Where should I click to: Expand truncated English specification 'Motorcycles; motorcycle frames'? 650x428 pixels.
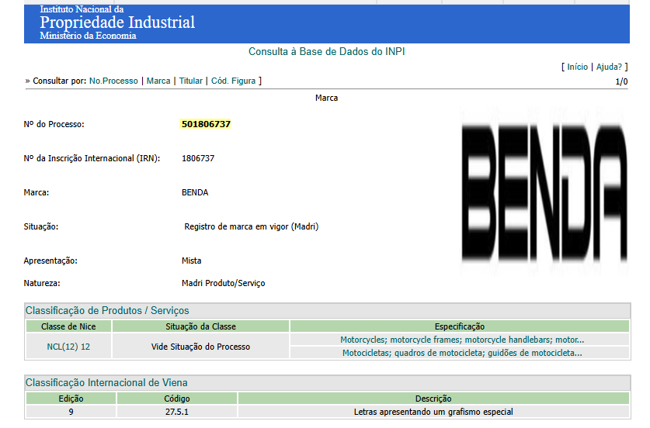click(461, 340)
